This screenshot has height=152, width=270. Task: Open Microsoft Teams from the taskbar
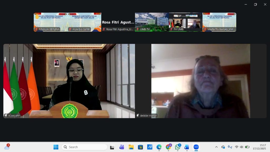122,147
